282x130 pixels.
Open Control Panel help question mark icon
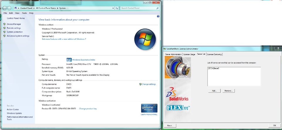coord(158,16)
